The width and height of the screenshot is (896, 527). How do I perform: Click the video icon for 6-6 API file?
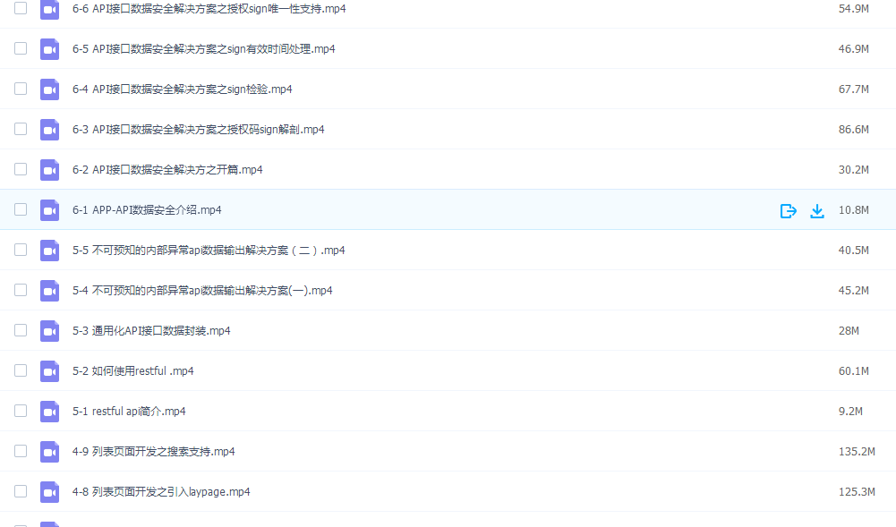click(x=50, y=9)
